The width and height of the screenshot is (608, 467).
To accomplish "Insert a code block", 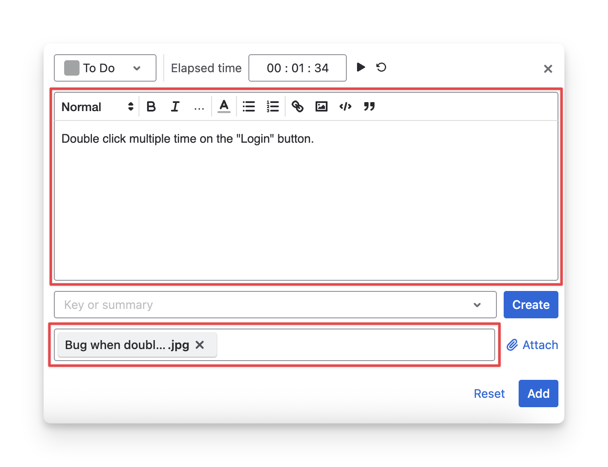I will point(345,107).
